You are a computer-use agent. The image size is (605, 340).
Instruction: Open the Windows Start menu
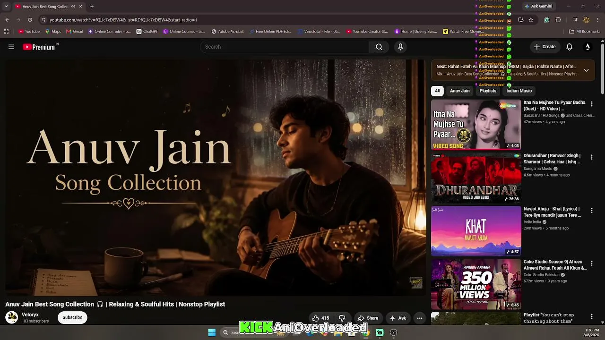(x=212, y=332)
